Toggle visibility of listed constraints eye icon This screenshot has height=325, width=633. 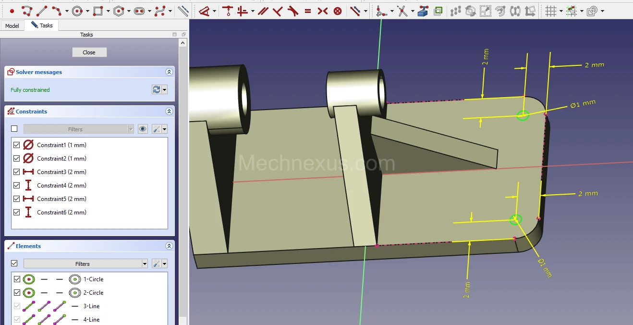tap(142, 129)
